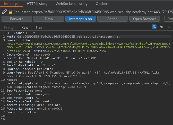The image size is (173, 125).
Task: Click the Cache-Control: max-age=0 line
Action: [28, 55]
